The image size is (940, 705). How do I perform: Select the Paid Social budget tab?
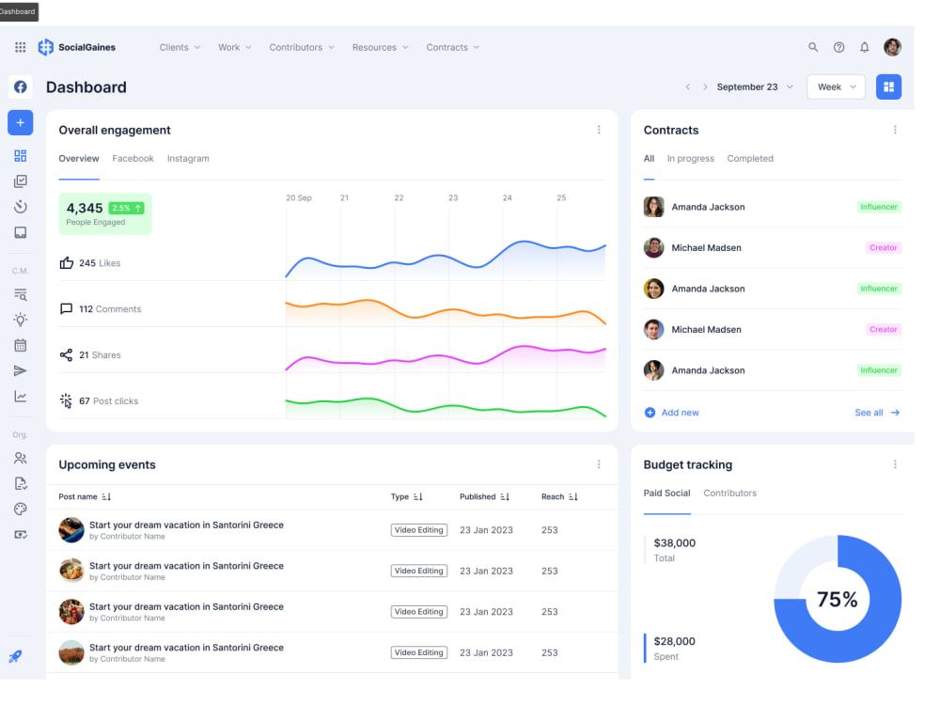pos(666,493)
